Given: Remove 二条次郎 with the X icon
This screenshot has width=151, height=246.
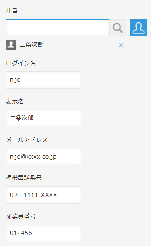Looking at the screenshot, I should [121, 46].
